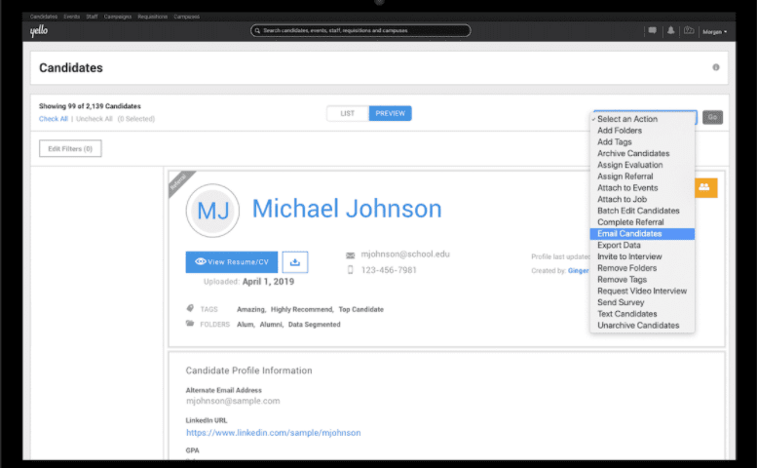Viewport: 757px width, 468px height.
Task: Click the MJ avatar circle
Action: click(x=211, y=211)
